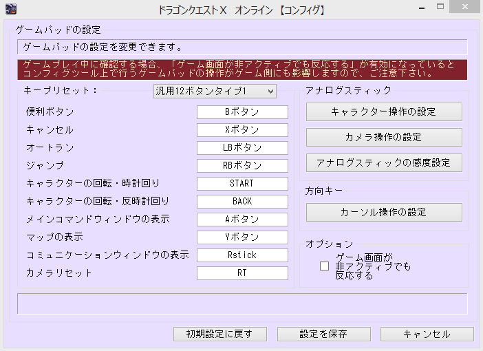This screenshot has height=351, width=483.
Task: Open アナログスティックの感度設定
Action: [384, 162]
